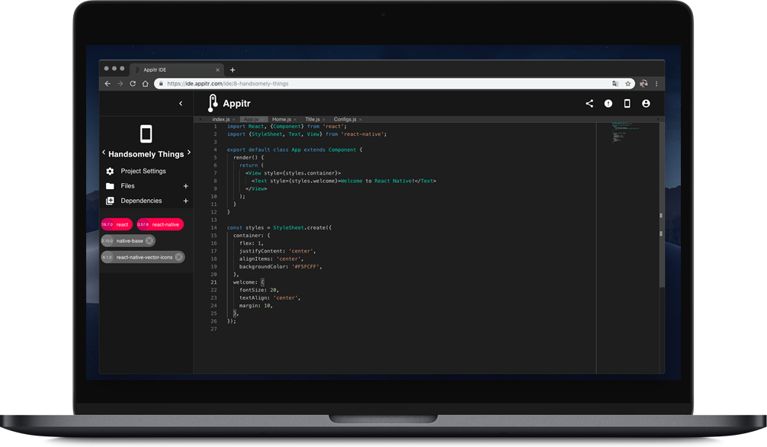
Task: Open browser home page
Action: [x=146, y=84]
